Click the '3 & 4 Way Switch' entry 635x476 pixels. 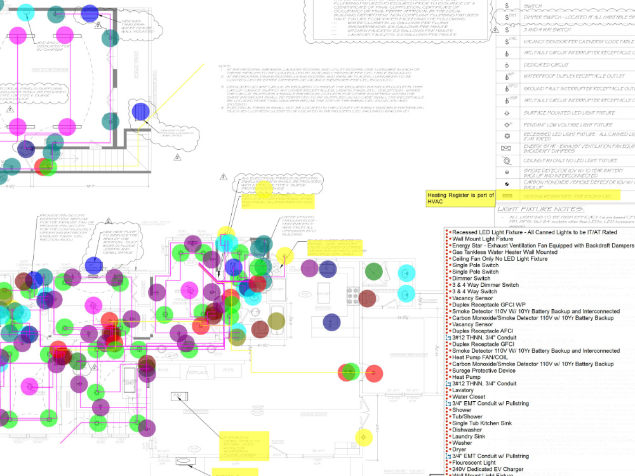[474, 291]
